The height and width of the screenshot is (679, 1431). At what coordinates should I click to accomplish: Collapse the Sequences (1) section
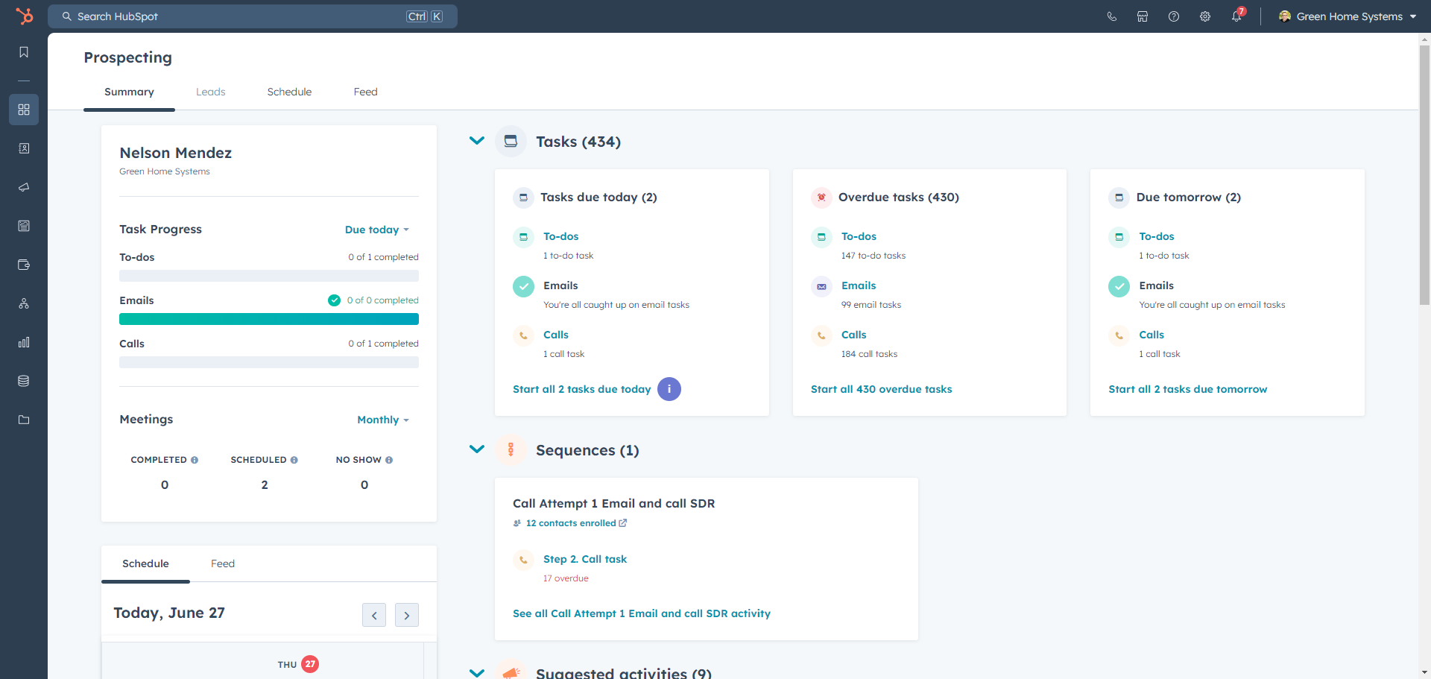tap(477, 449)
